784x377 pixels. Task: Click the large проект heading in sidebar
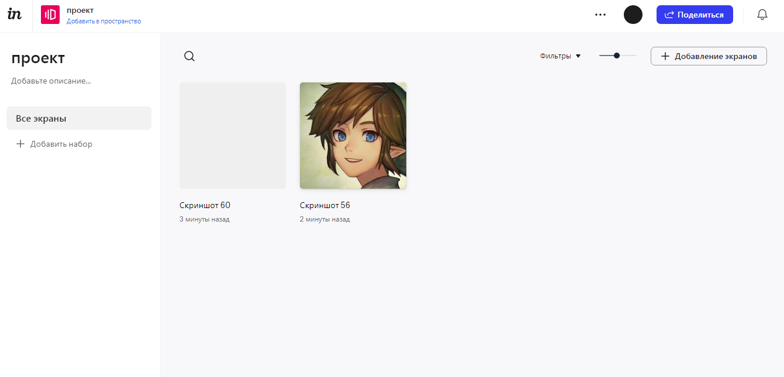38,58
